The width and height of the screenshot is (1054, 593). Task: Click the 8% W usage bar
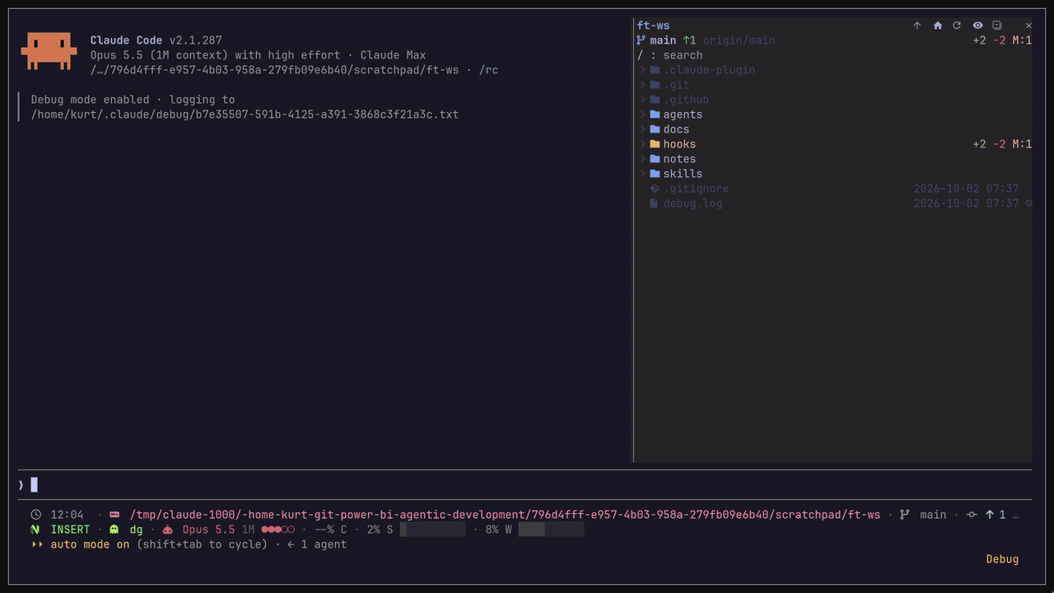click(551, 530)
